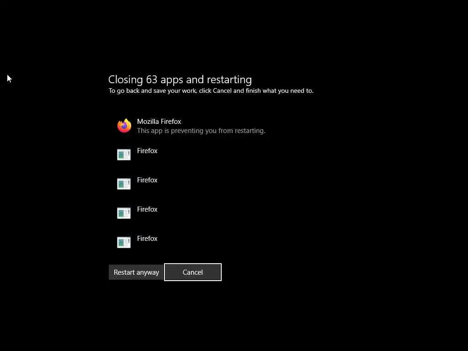This screenshot has width=468, height=351.
Task: Click the "To go back and save your work" message
Action: [211, 91]
